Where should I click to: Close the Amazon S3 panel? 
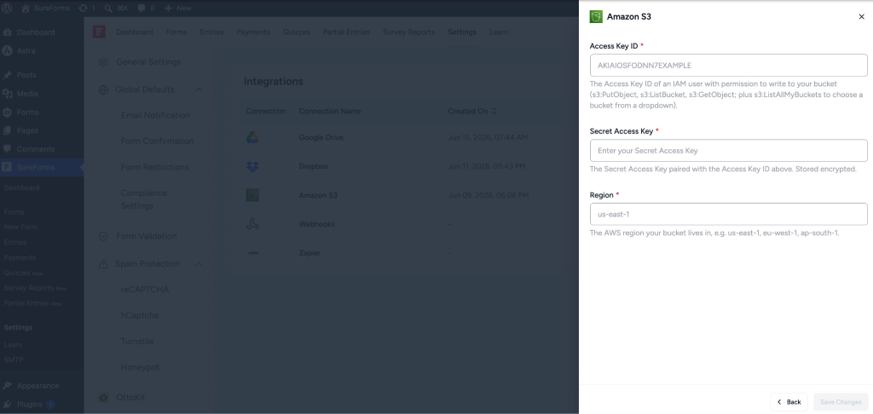(x=861, y=17)
